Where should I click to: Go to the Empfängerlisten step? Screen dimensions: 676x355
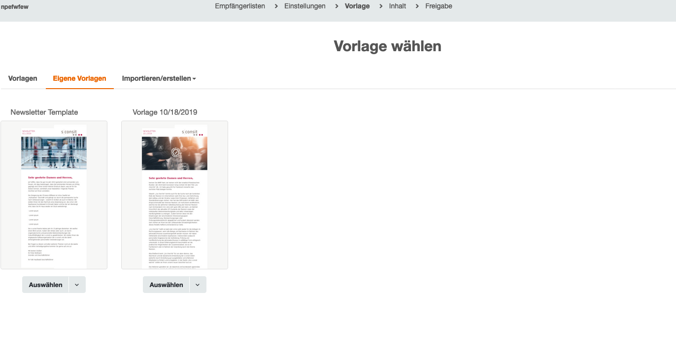240,6
